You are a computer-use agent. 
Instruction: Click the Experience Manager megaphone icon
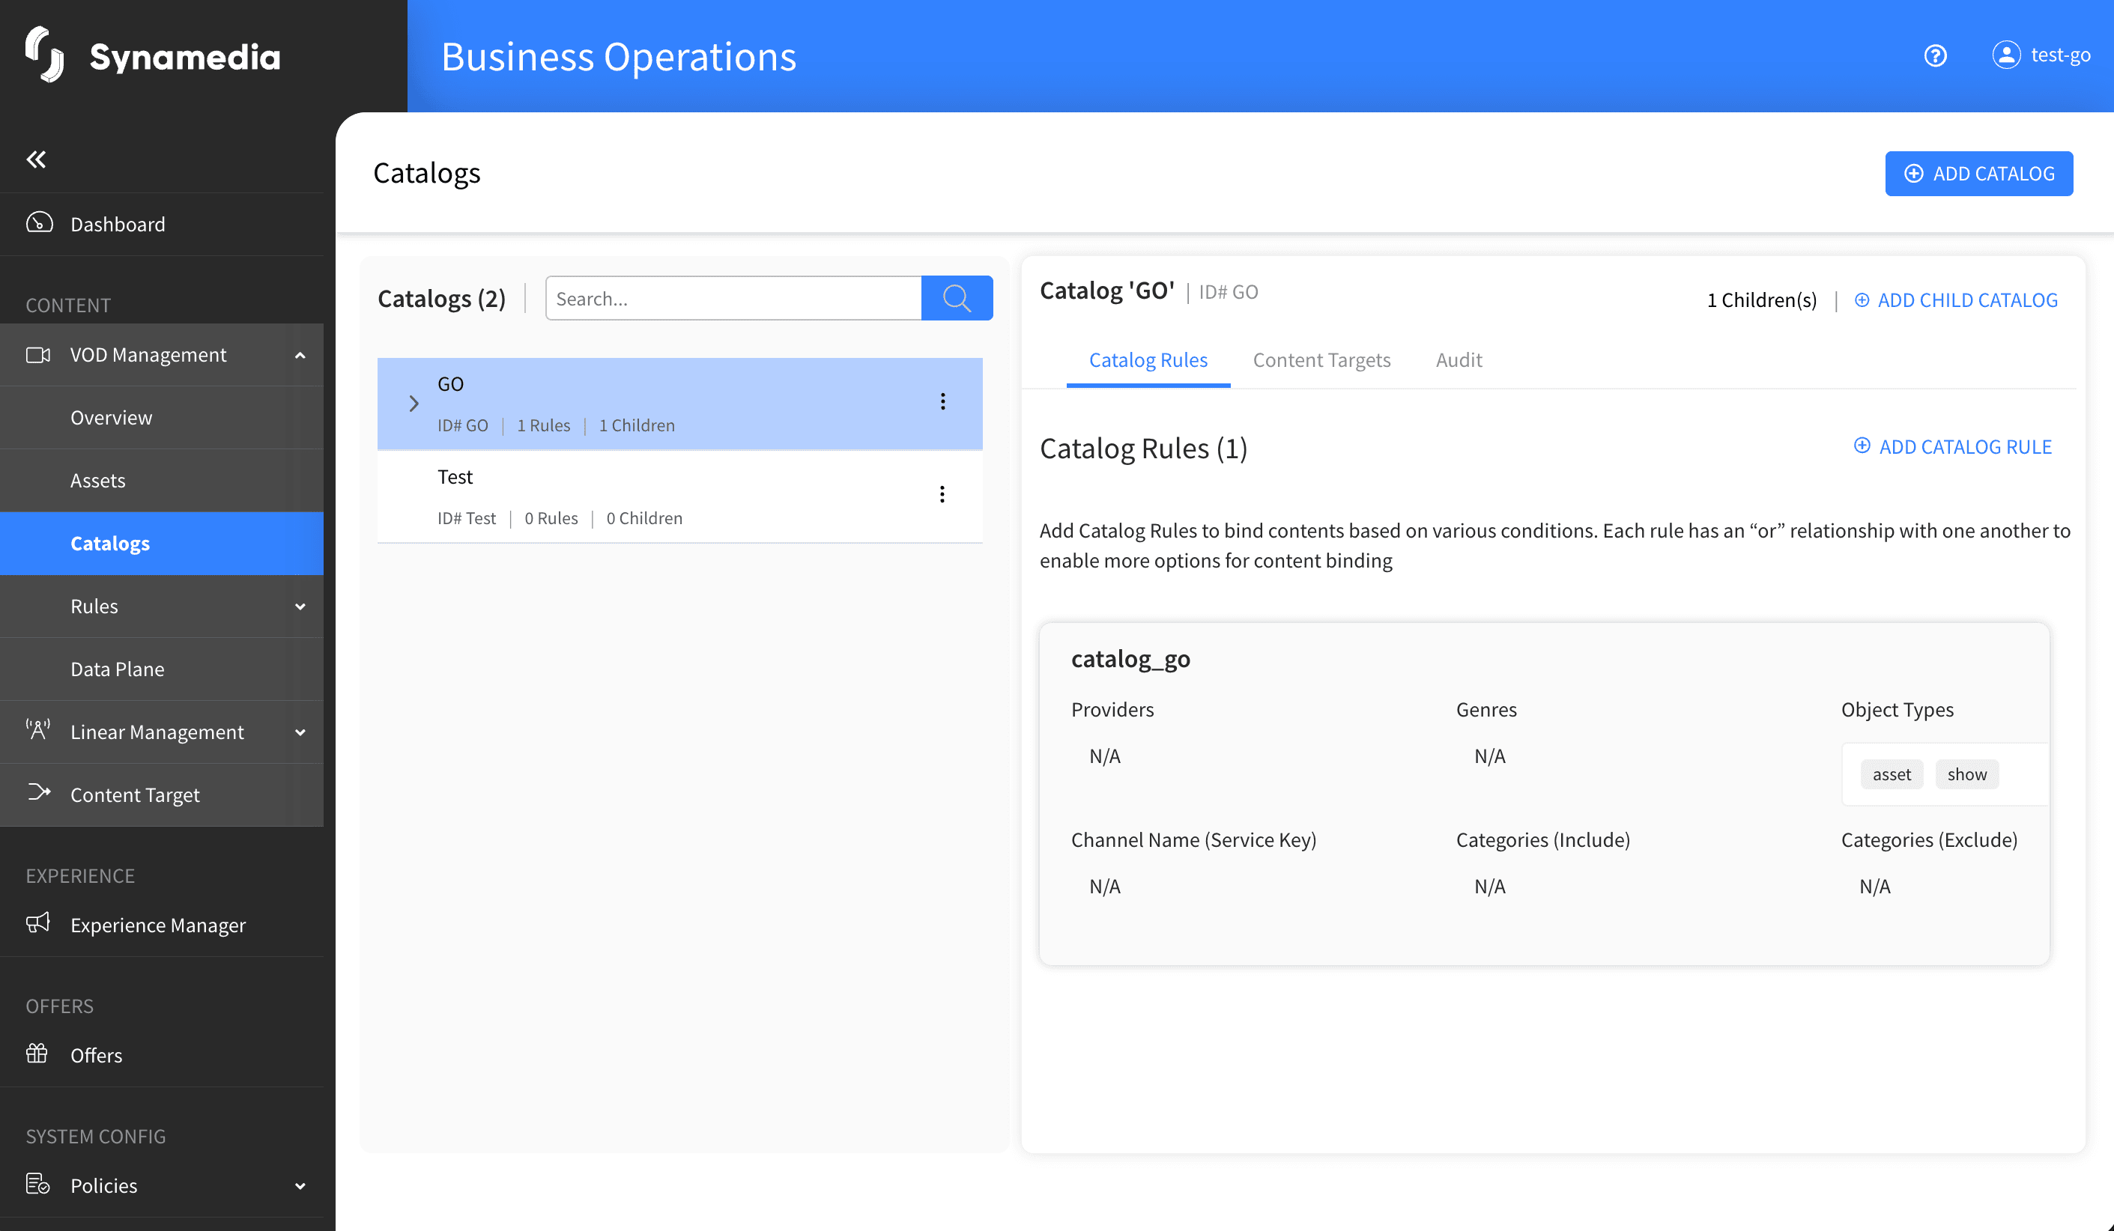point(37,923)
